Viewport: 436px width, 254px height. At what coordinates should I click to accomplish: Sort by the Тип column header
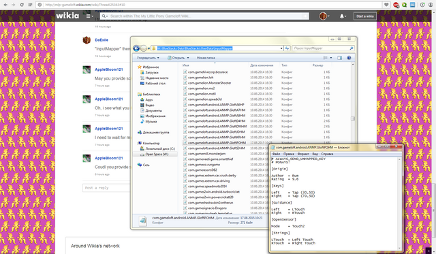coord(284,65)
